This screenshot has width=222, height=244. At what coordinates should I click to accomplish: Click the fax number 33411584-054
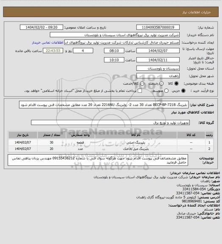point(194,189)
